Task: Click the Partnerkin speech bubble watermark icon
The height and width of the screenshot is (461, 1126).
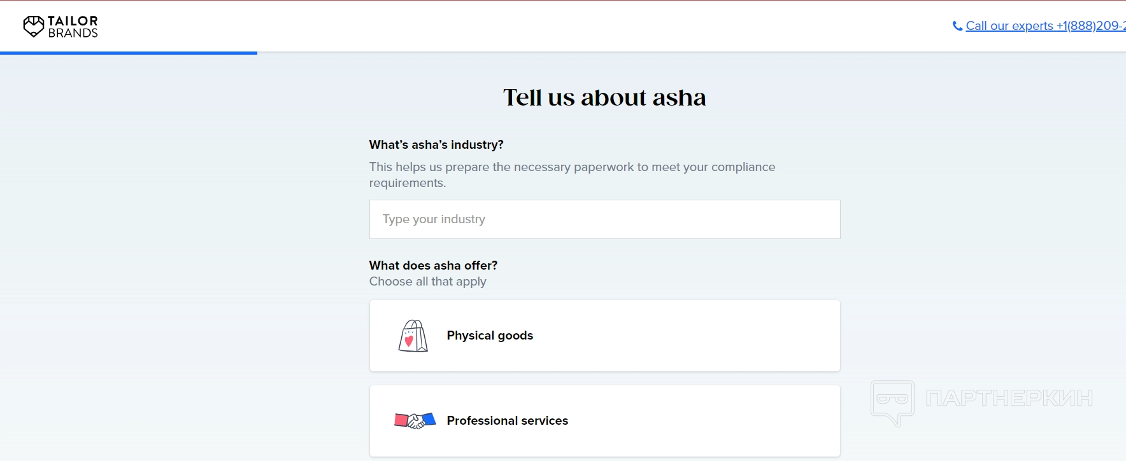Action: pyautogui.click(x=892, y=402)
